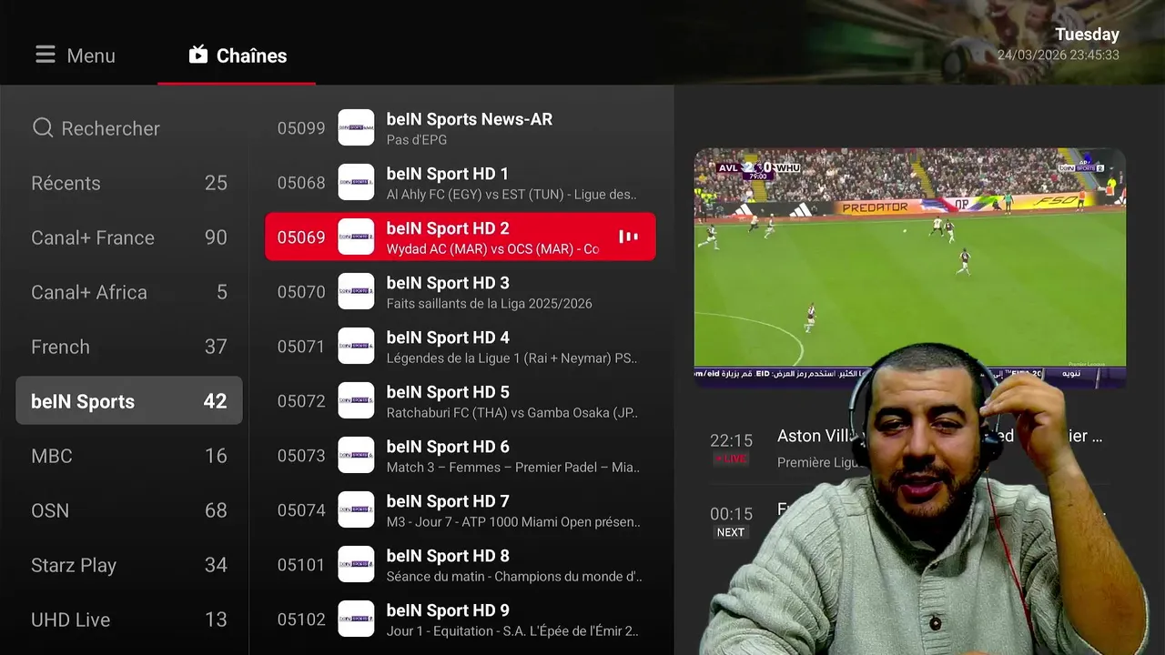The height and width of the screenshot is (655, 1165).
Task: Click the OSN count 68
Action: click(216, 510)
